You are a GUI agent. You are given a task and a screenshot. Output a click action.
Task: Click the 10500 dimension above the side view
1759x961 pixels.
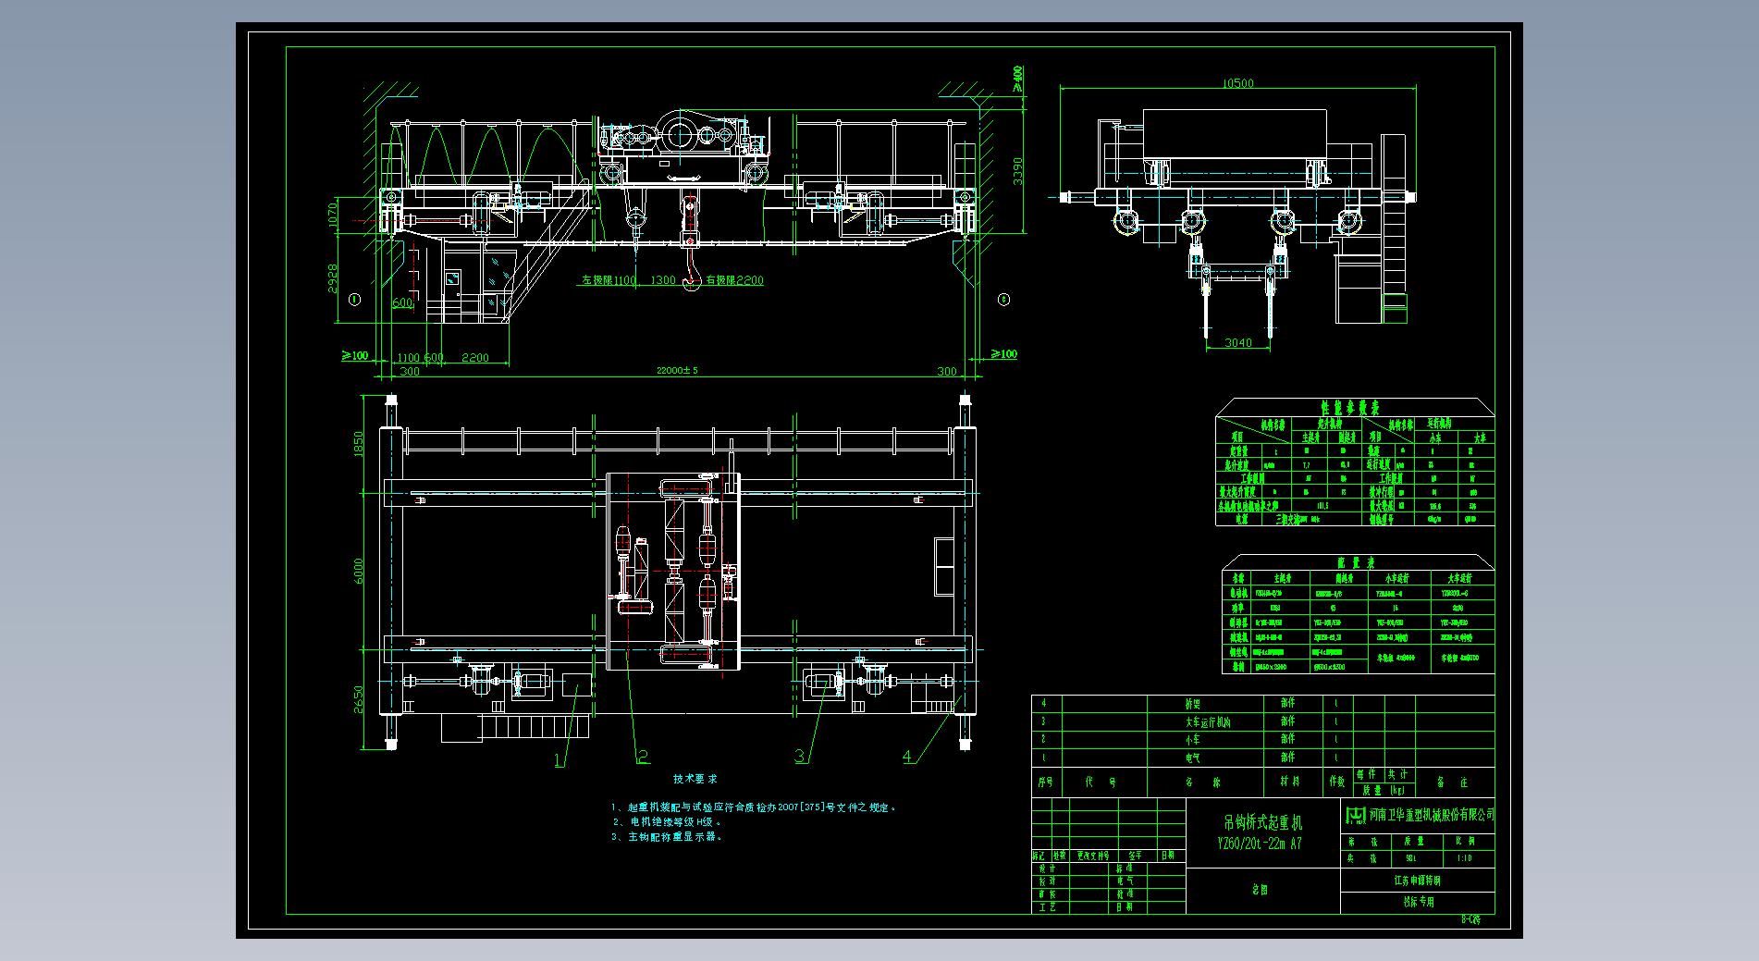[x=1237, y=83]
